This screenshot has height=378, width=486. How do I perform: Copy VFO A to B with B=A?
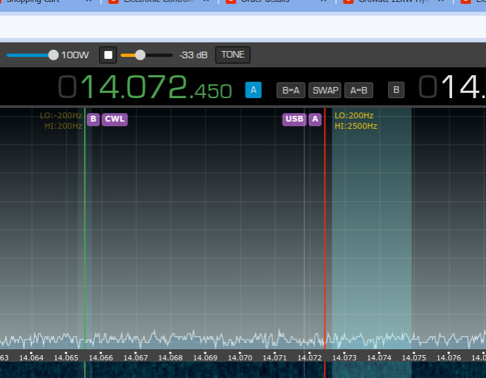click(x=291, y=90)
